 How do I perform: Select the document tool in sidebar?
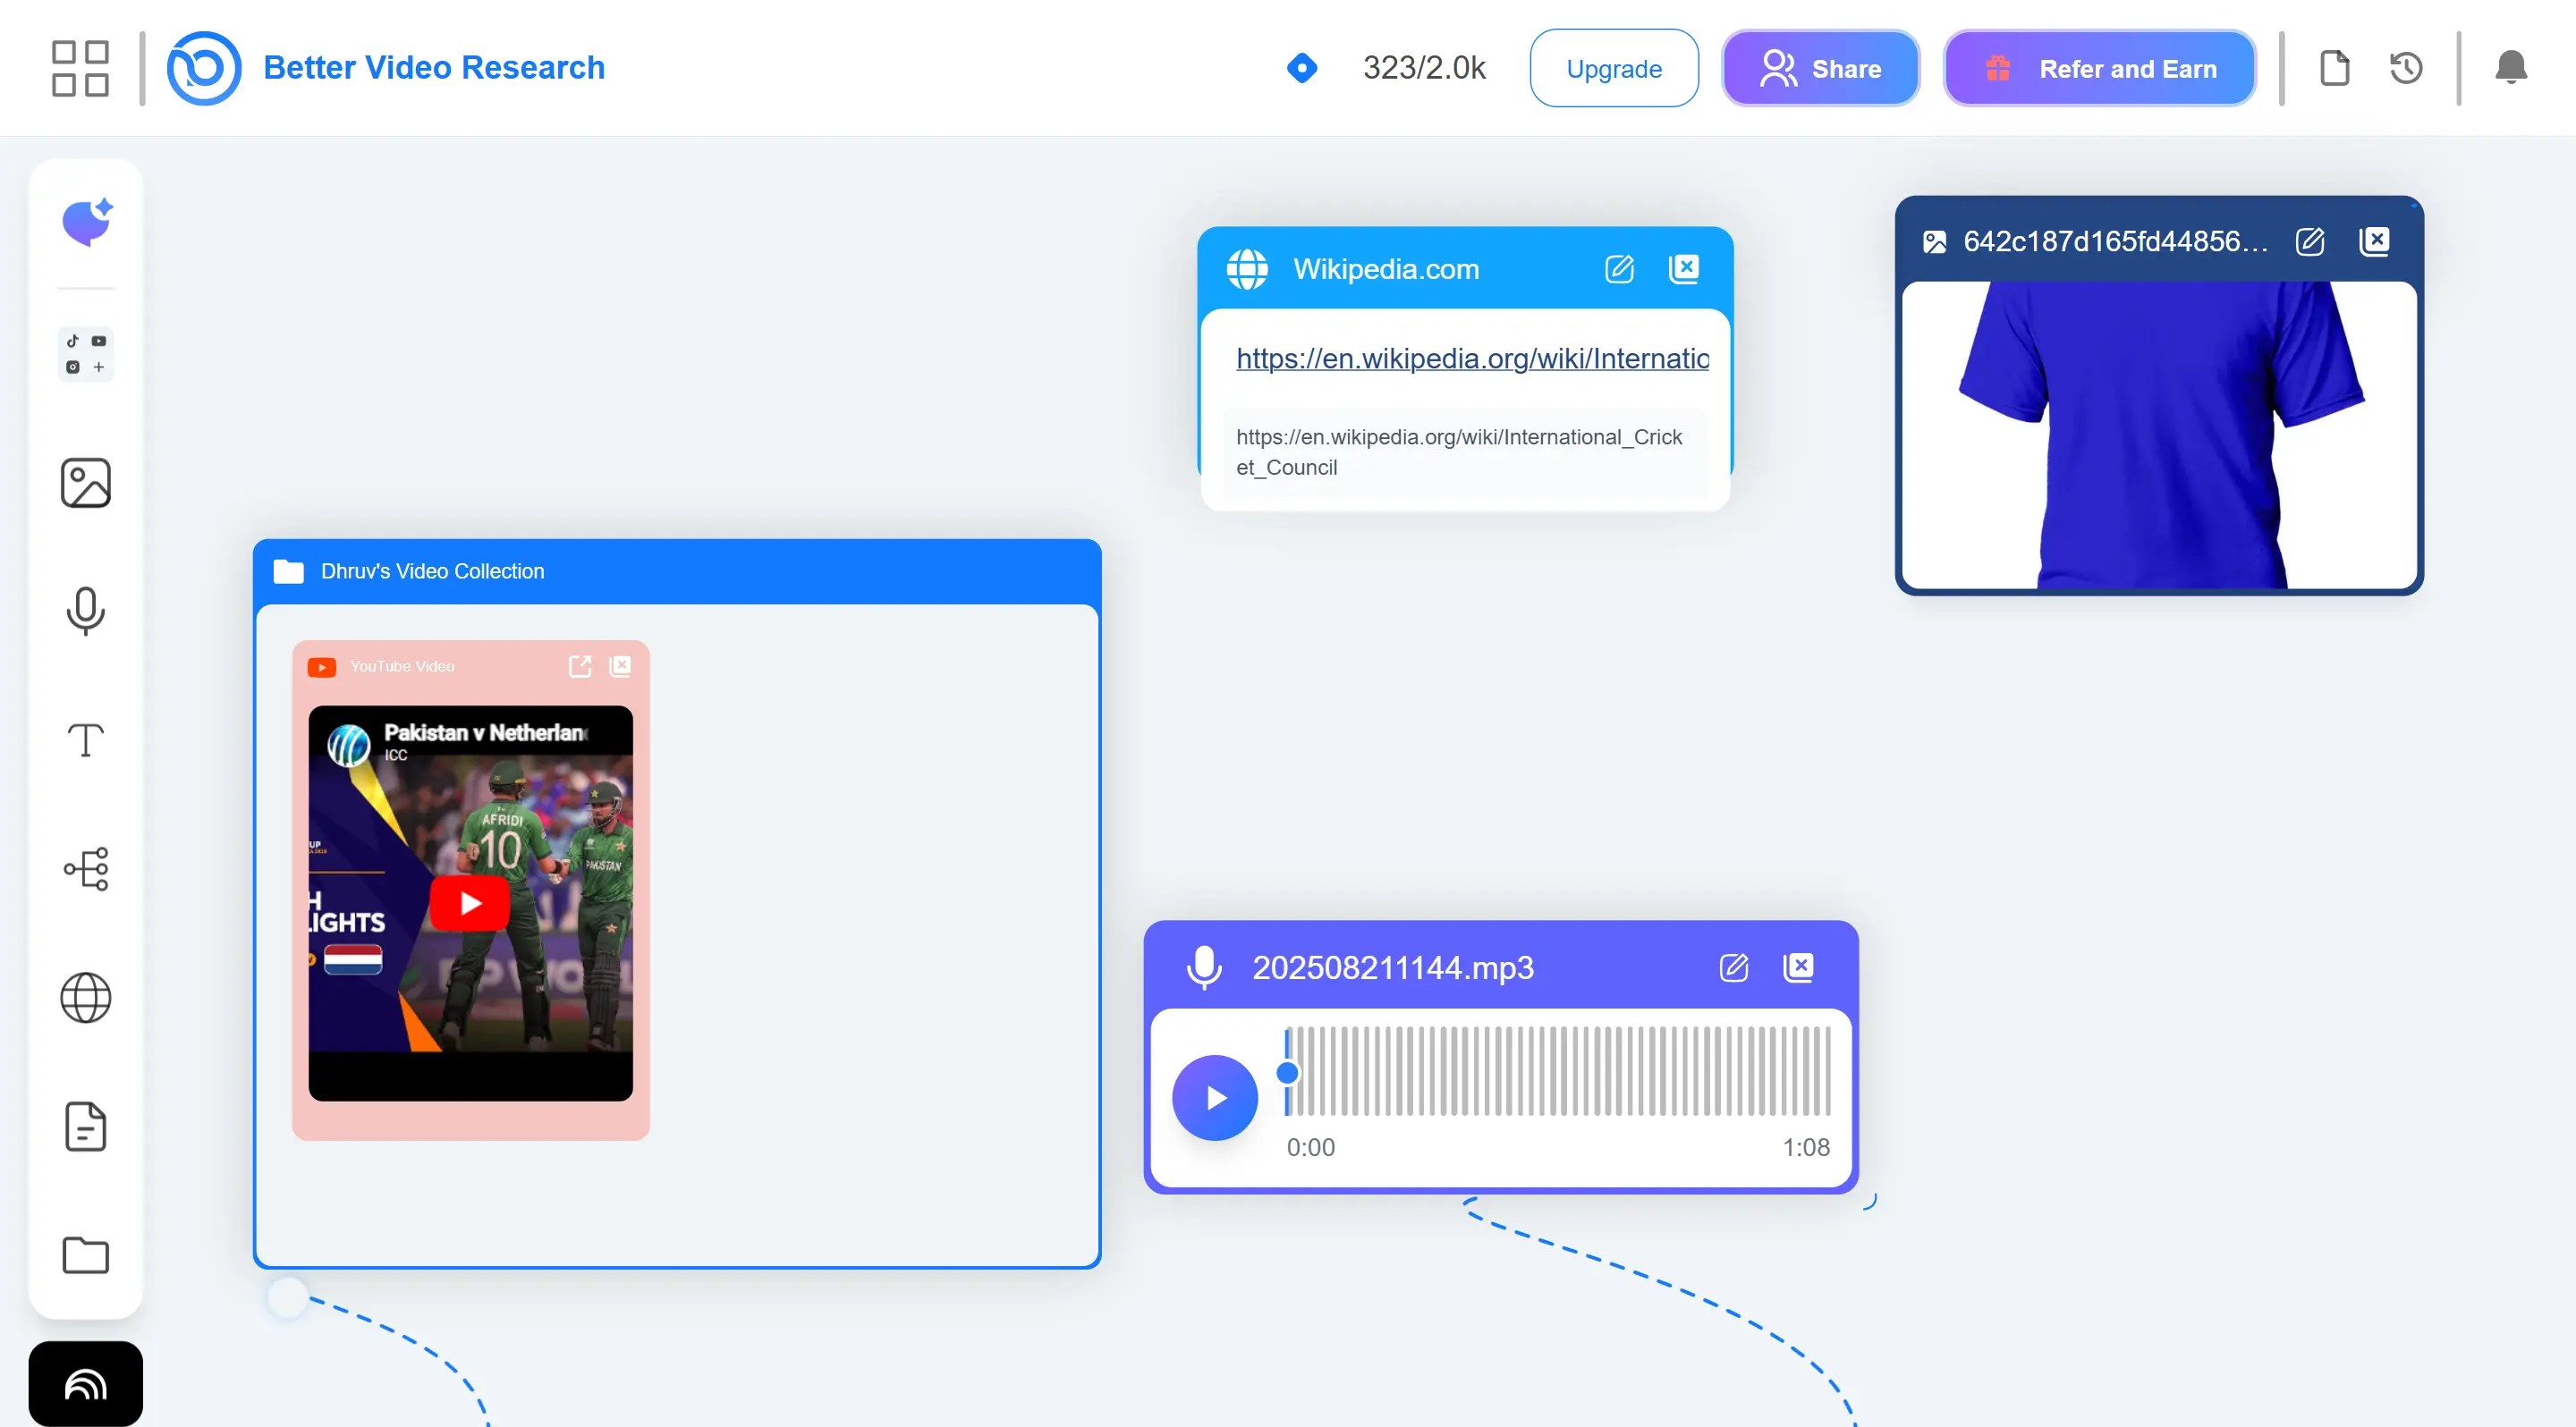click(x=86, y=1127)
